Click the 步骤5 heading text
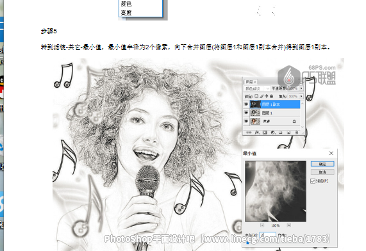366x251 pixels. point(49,31)
